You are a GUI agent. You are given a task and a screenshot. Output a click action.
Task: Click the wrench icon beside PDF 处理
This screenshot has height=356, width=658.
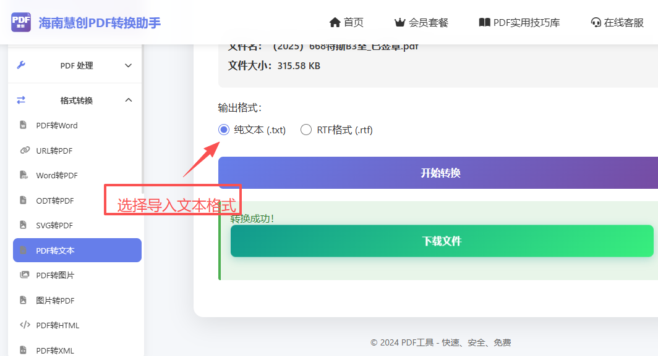[21, 65]
